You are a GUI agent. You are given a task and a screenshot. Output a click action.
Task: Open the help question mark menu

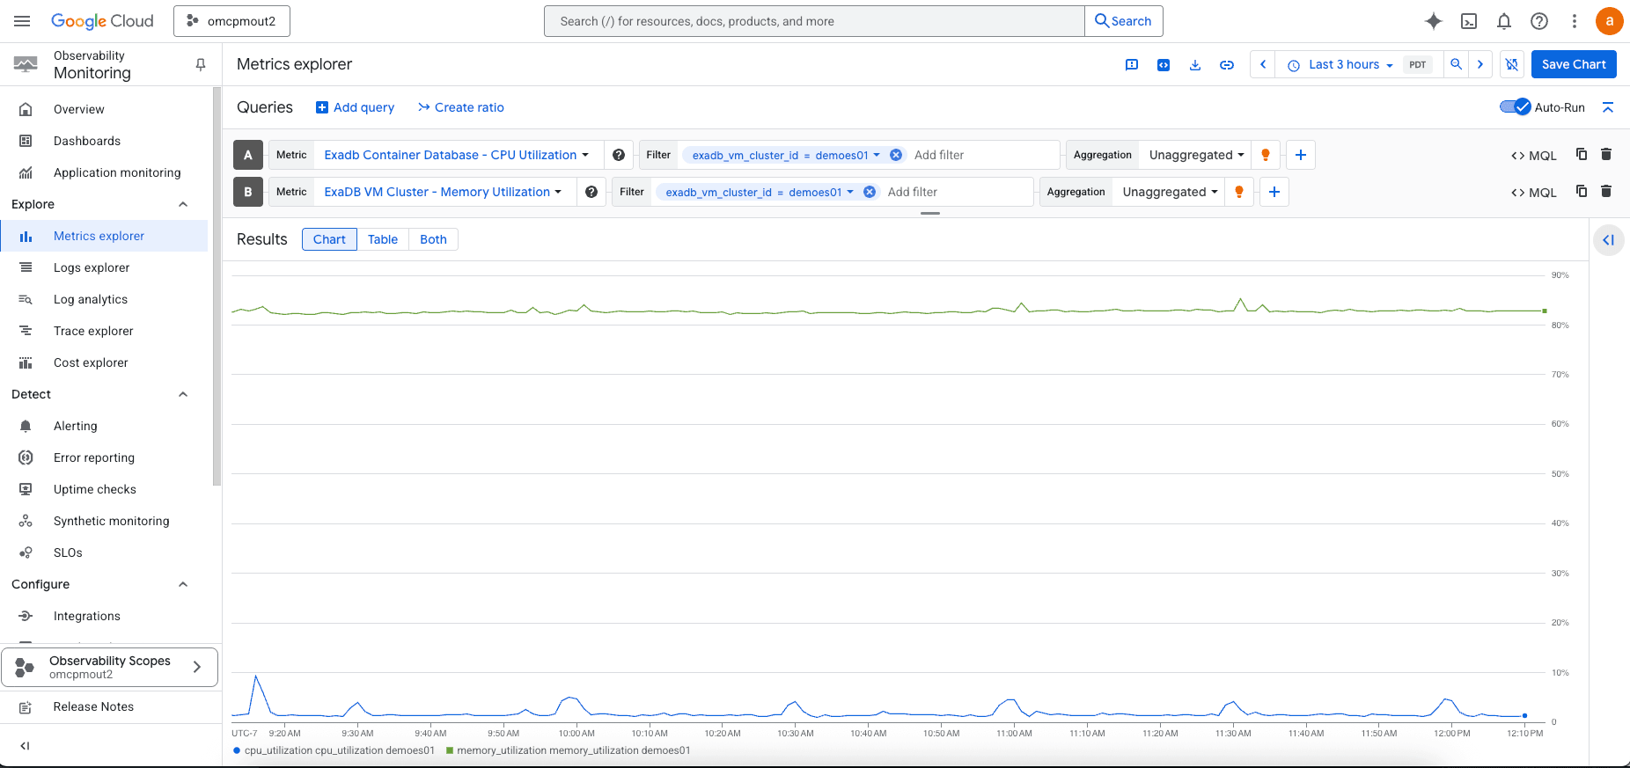[1539, 21]
